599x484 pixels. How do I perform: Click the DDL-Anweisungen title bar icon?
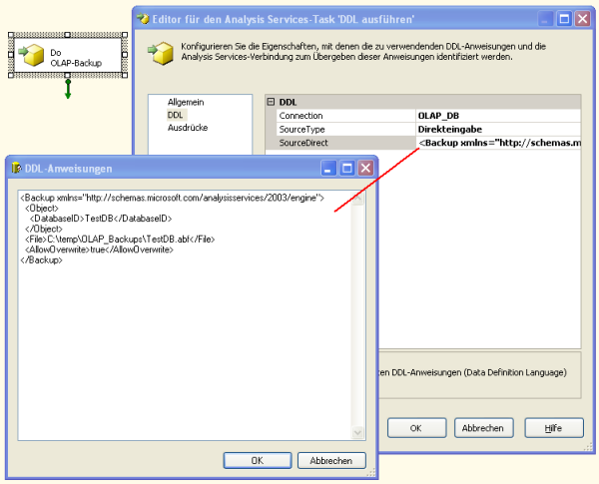coord(17,169)
